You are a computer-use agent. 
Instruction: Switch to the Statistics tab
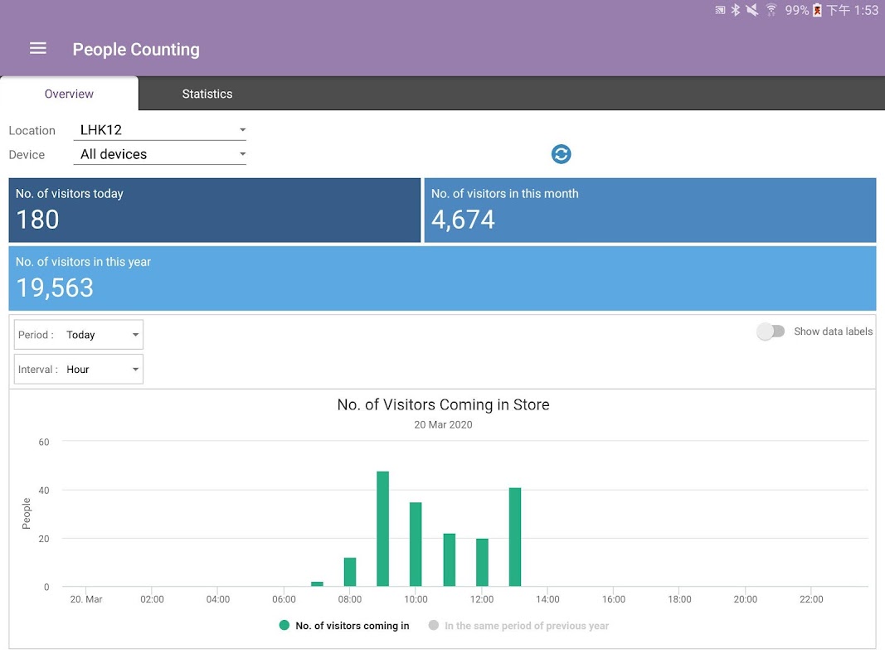[x=207, y=94]
